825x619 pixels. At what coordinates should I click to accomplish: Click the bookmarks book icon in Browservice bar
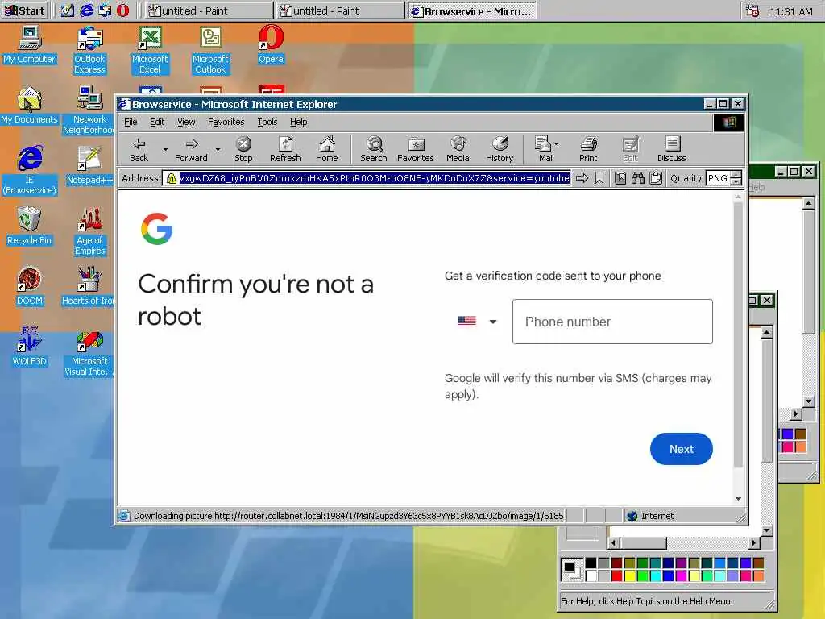[x=620, y=178]
